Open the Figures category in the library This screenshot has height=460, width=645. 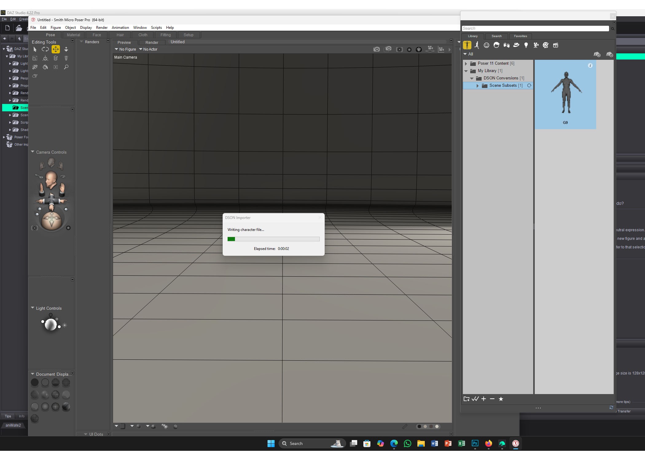467,45
